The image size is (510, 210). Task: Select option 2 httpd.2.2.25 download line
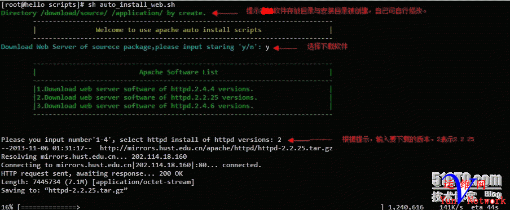point(147,97)
